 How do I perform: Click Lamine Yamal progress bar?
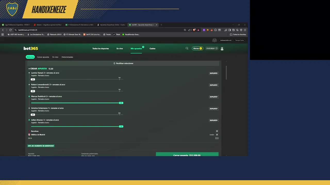pyautogui.click(x=77, y=79)
